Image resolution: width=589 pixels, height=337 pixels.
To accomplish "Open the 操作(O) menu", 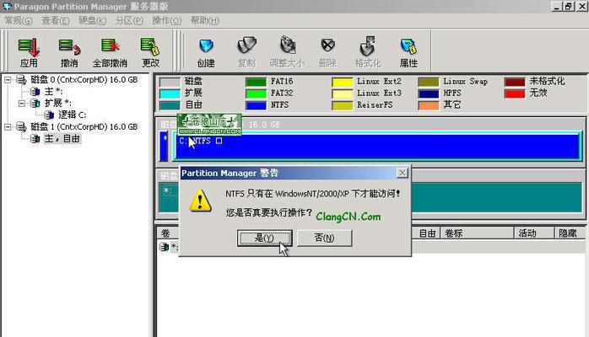I will click(166, 20).
